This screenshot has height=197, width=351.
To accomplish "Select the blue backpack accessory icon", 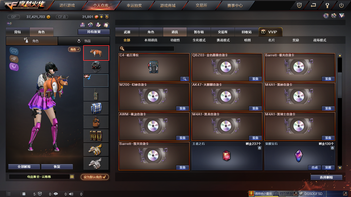I will click(96, 108).
